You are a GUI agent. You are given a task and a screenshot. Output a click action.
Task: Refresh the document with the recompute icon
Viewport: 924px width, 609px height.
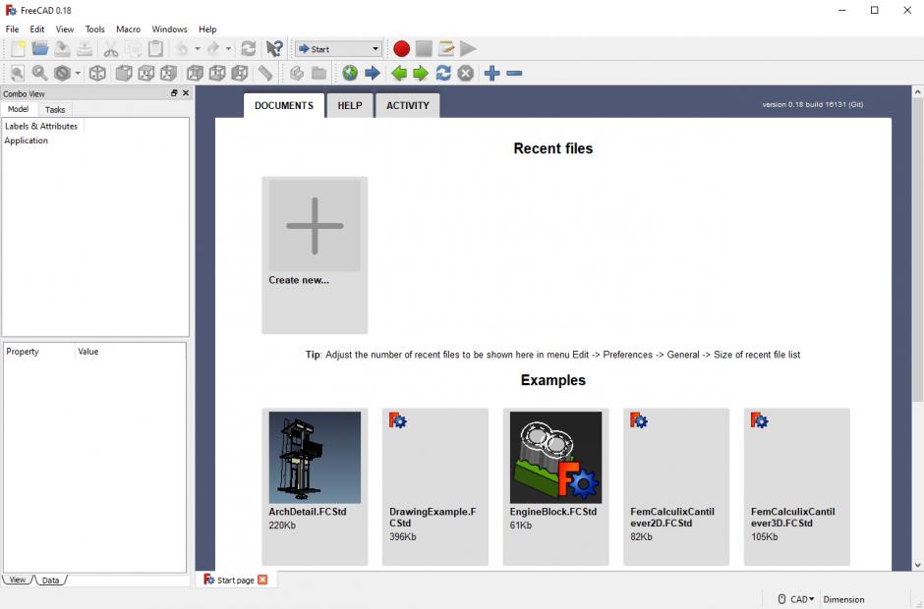[x=249, y=48]
